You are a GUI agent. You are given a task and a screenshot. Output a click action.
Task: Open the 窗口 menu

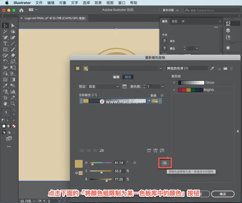coord(122,3)
